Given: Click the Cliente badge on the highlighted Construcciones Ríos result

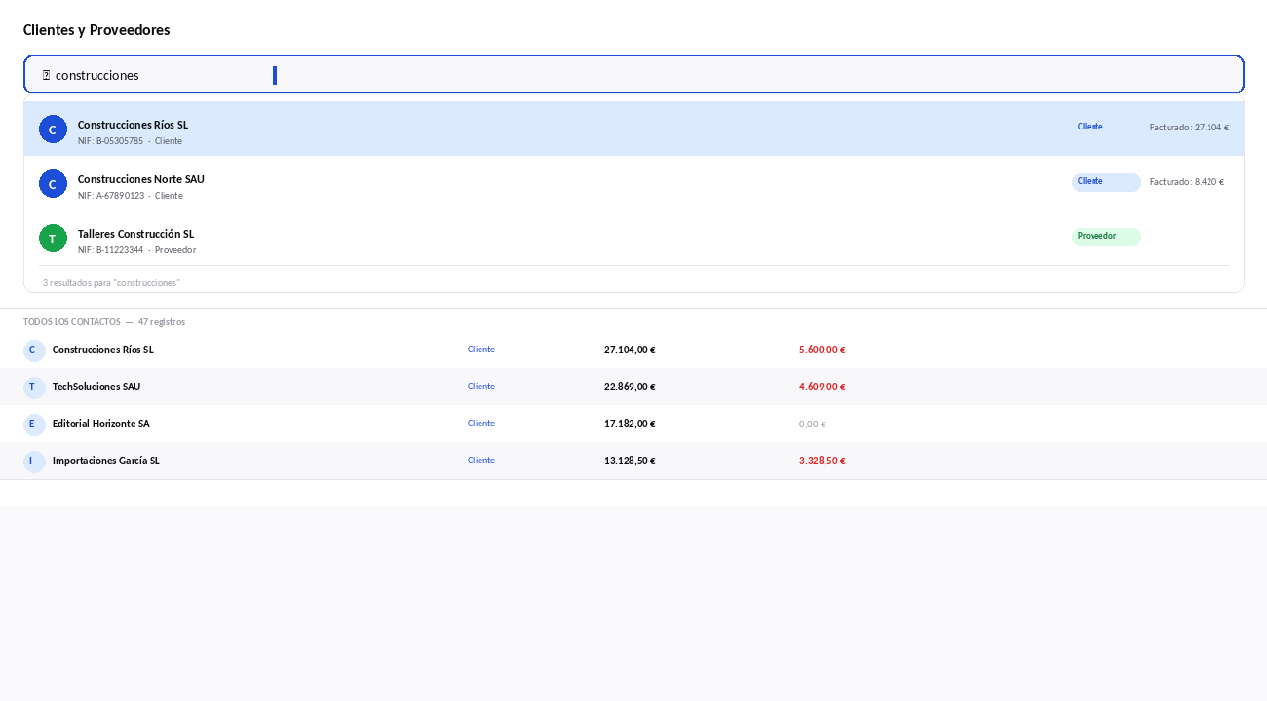Looking at the screenshot, I should pyautogui.click(x=1106, y=128).
